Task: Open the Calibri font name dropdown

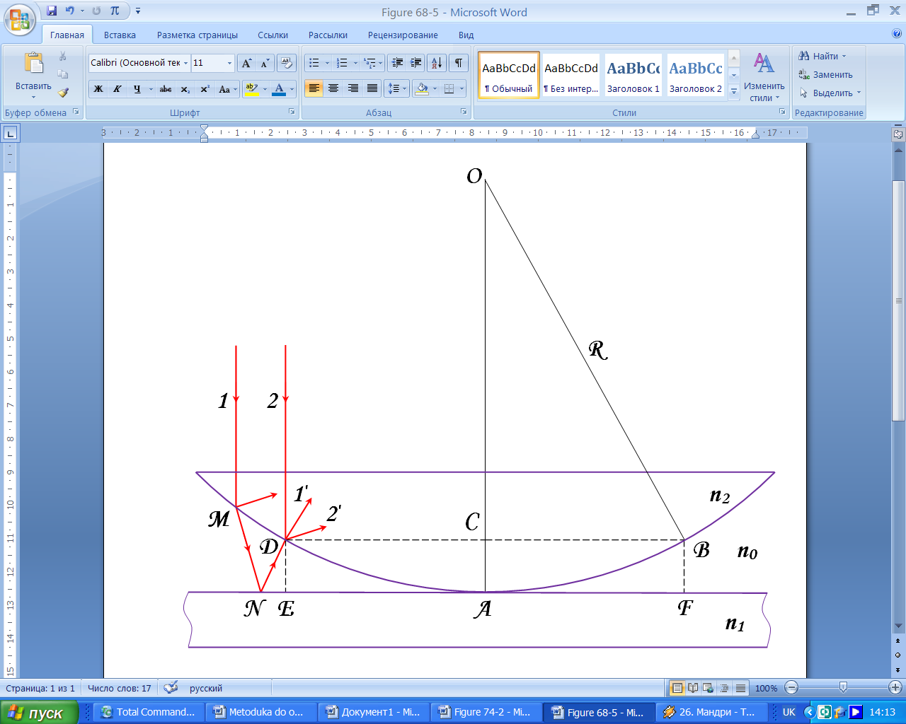Action: pos(185,63)
